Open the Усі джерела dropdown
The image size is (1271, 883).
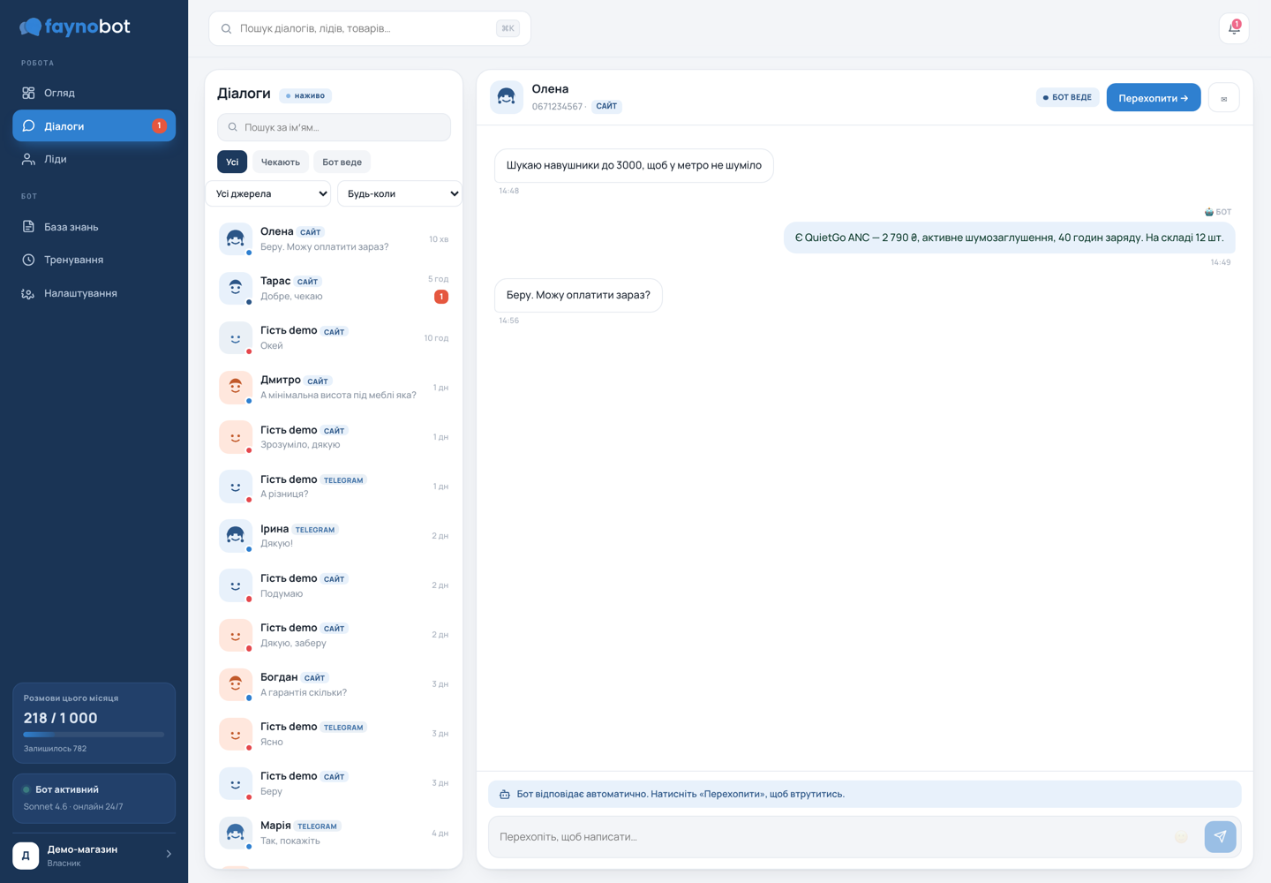268,193
